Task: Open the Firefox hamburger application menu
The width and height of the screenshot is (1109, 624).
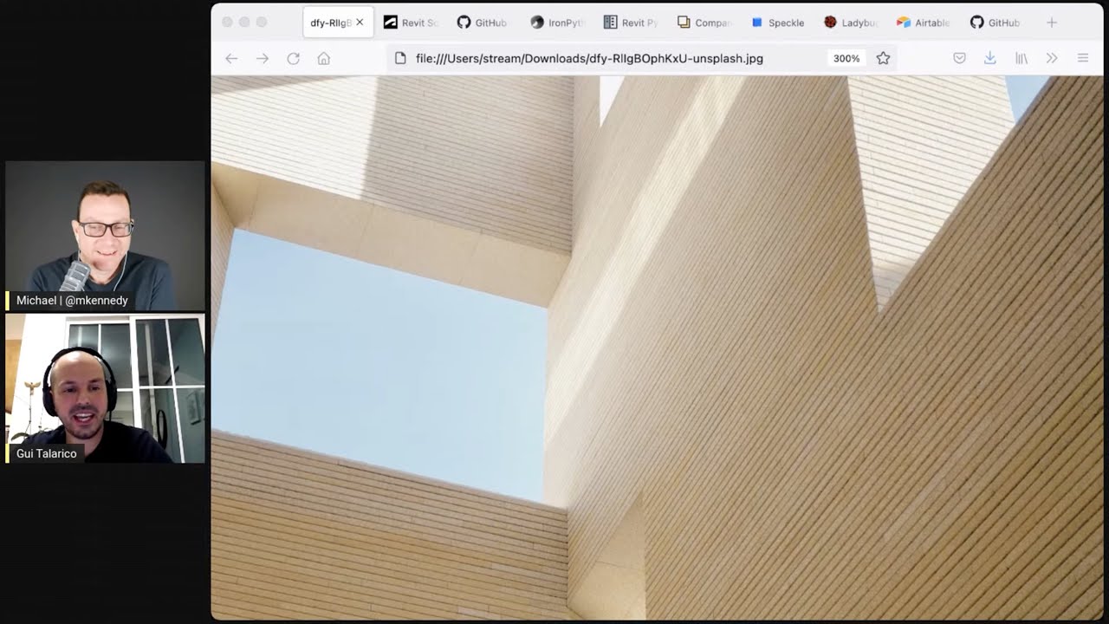Action: tap(1082, 58)
